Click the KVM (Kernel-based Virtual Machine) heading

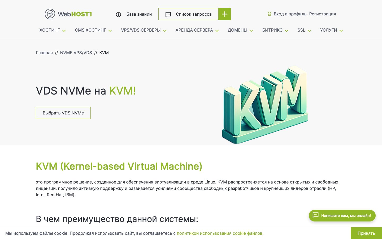[119, 166]
